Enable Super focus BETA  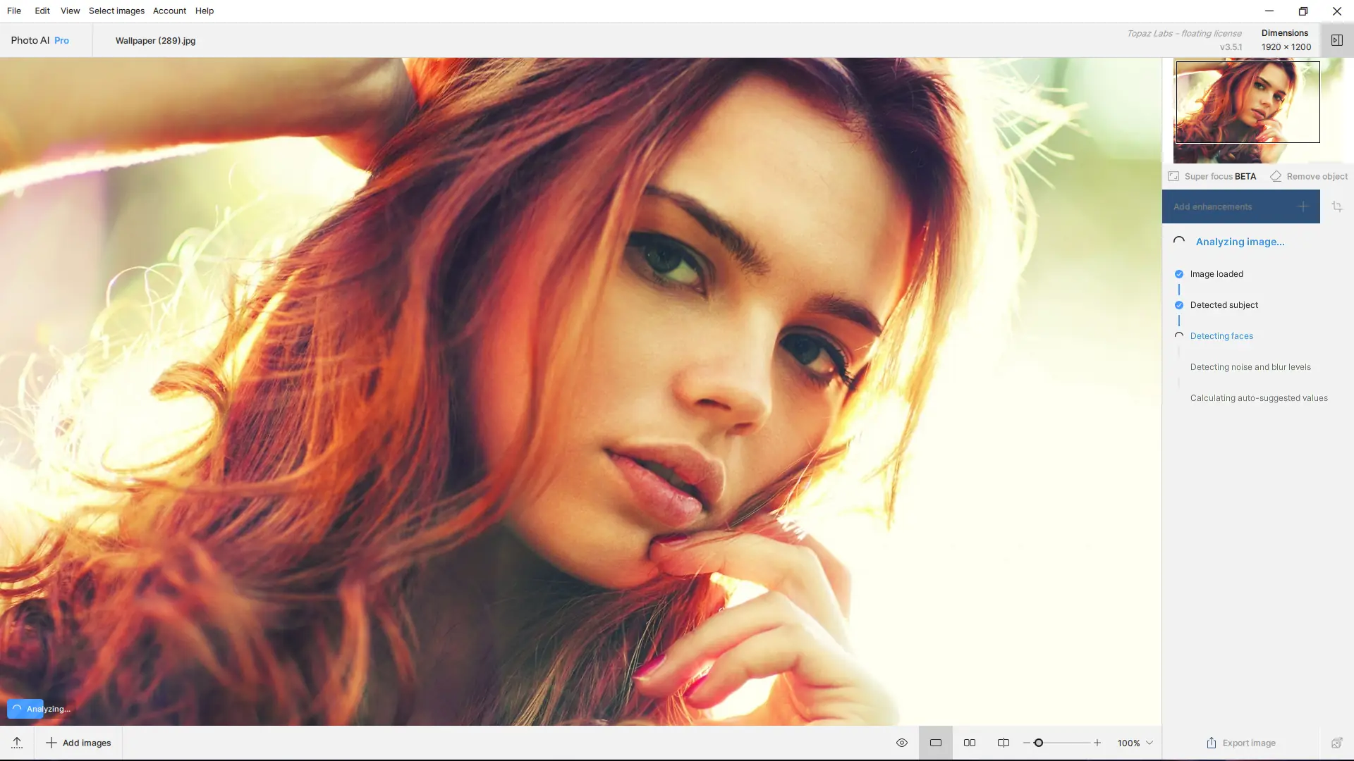tap(1212, 176)
